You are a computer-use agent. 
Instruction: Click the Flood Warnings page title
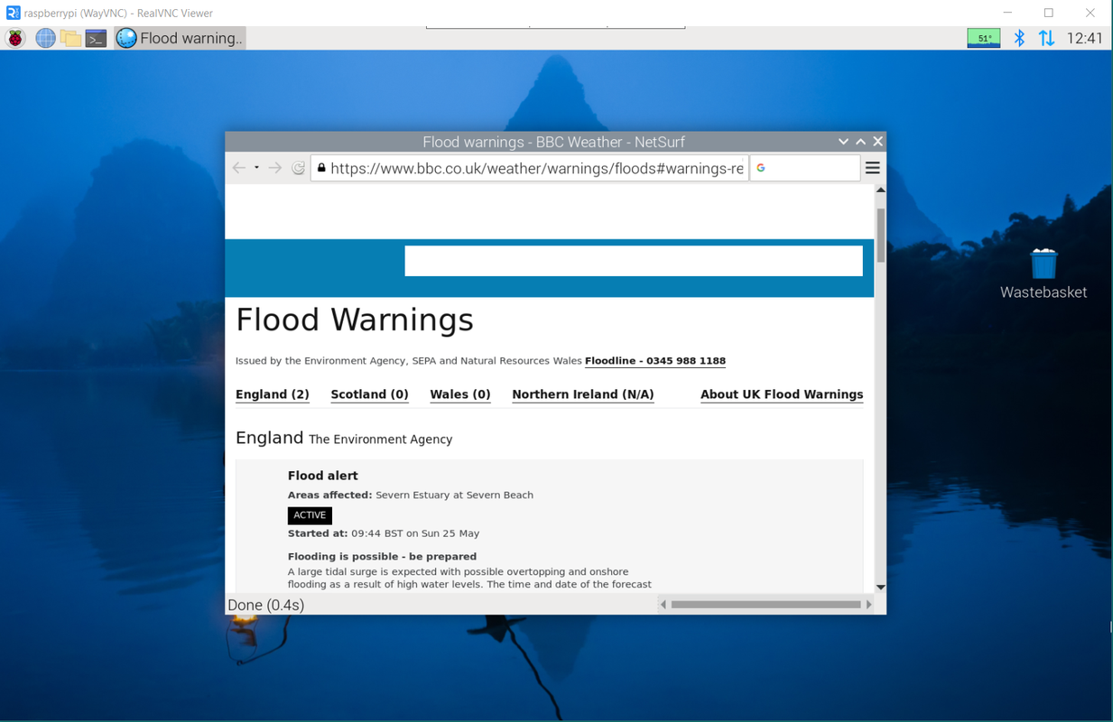[x=355, y=319]
